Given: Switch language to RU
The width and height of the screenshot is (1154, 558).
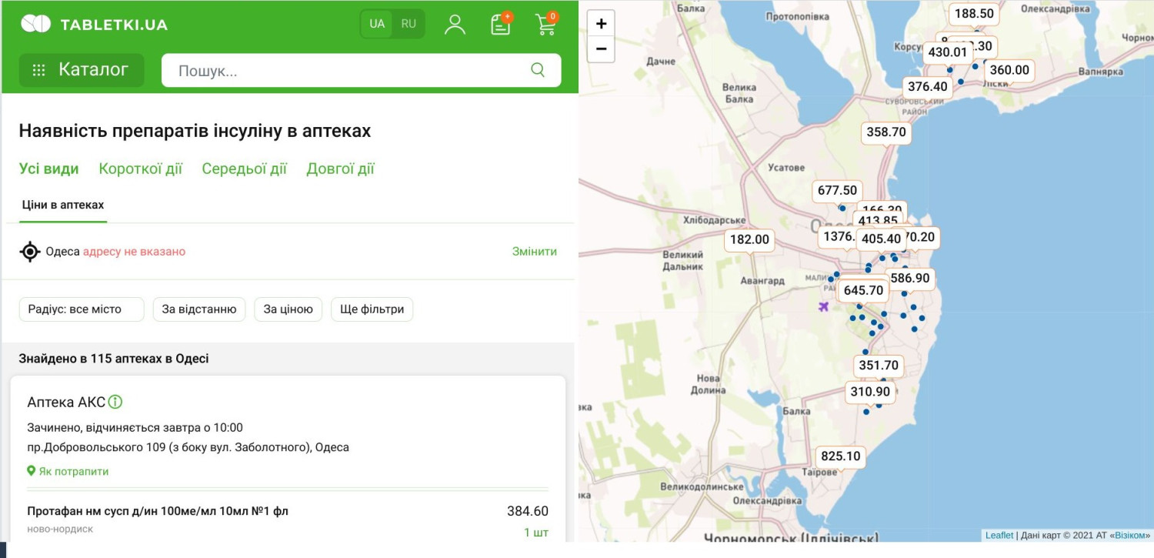Looking at the screenshot, I should [x=409, y=24].
